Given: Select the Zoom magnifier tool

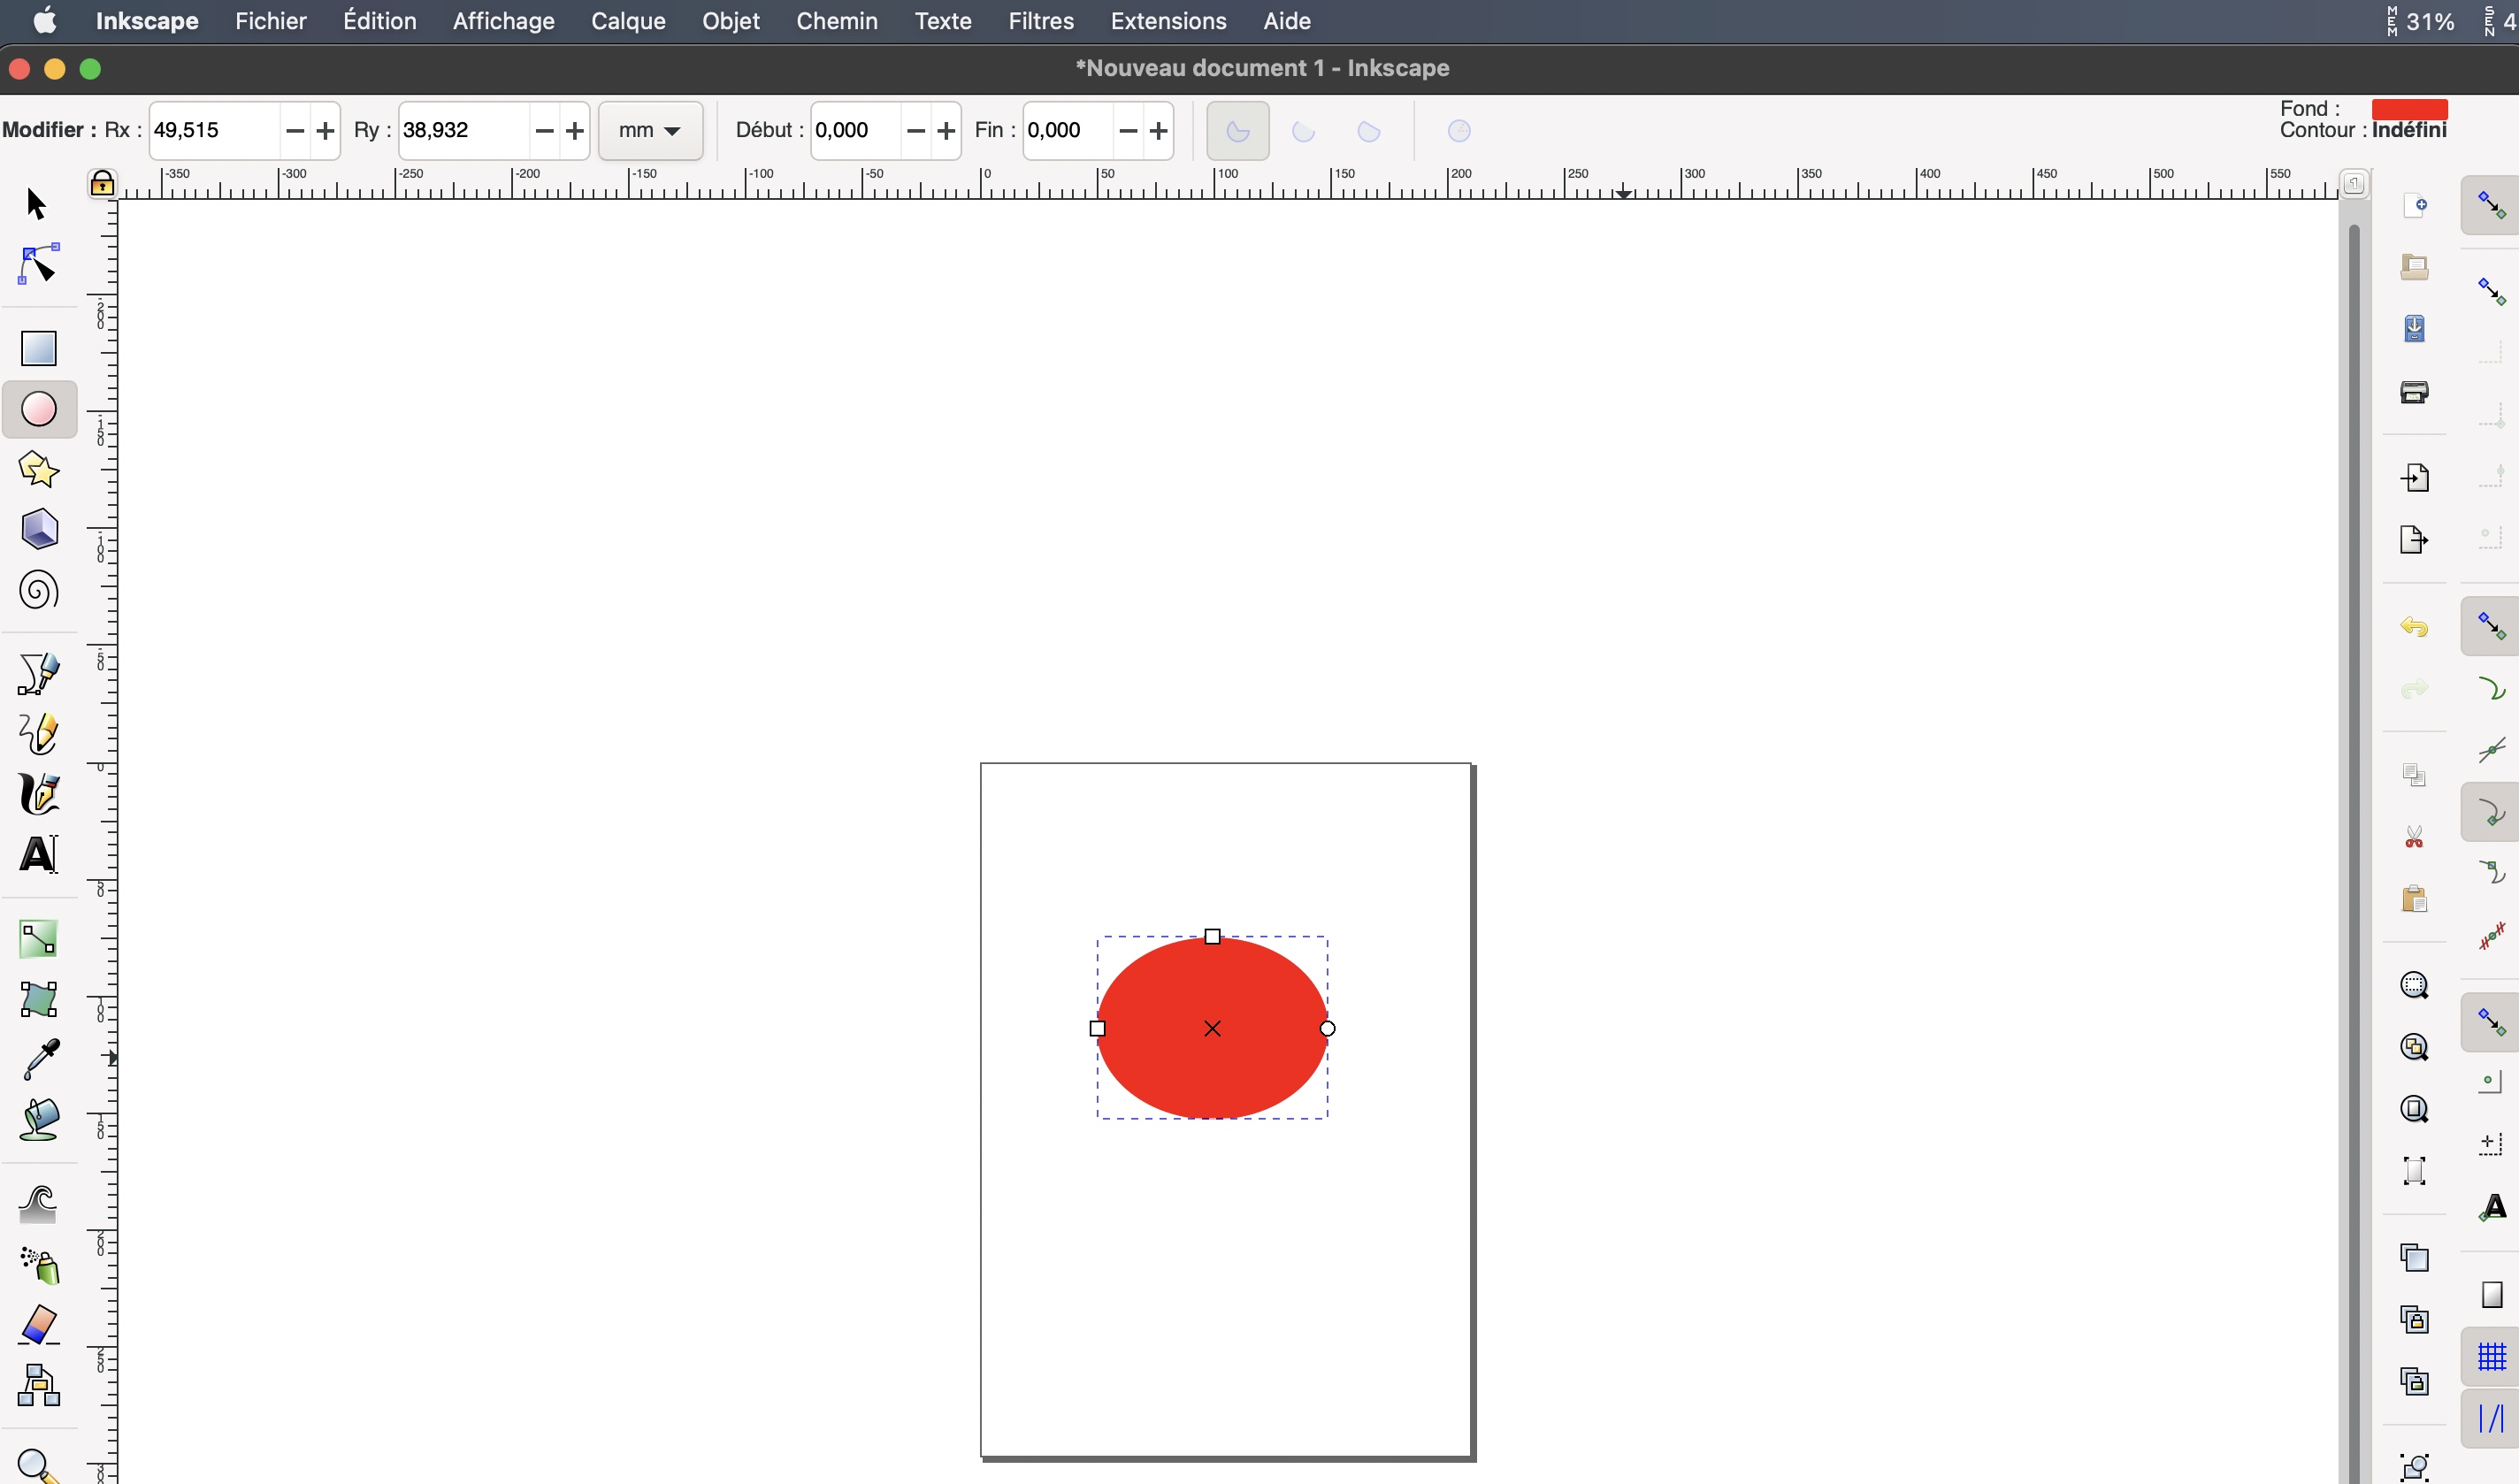Looking at the screenshot, I should point(39,1466).
